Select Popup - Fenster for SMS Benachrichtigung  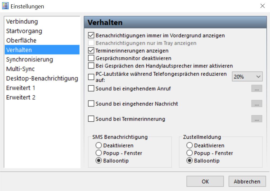(x=99, y=153)
